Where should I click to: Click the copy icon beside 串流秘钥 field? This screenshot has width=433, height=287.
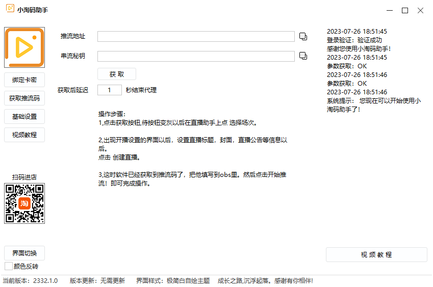pos(303,56)
